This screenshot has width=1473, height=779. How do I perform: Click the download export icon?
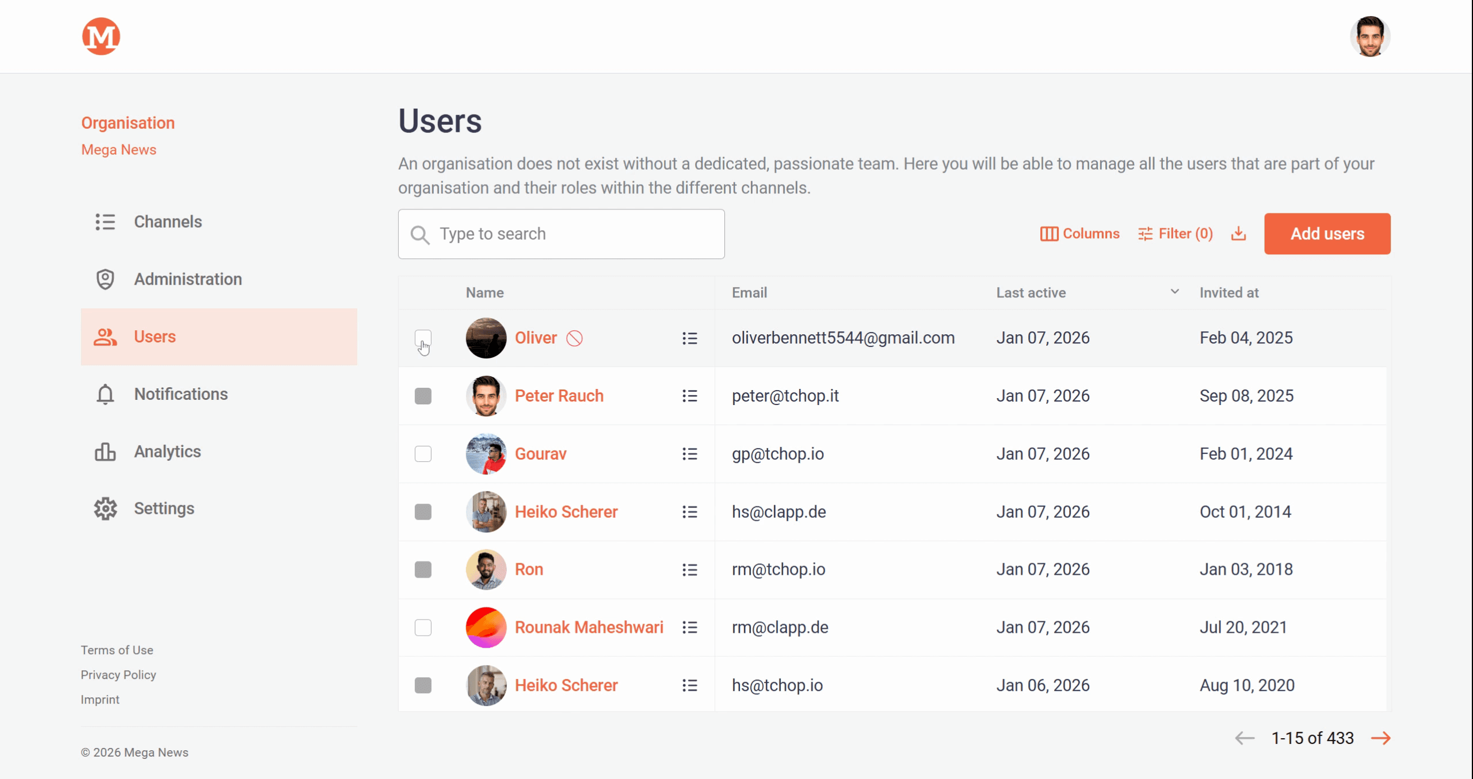click(x=1238, y=234)
